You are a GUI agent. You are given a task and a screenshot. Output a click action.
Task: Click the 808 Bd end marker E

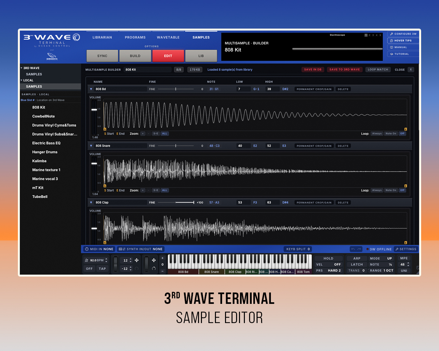406,129
